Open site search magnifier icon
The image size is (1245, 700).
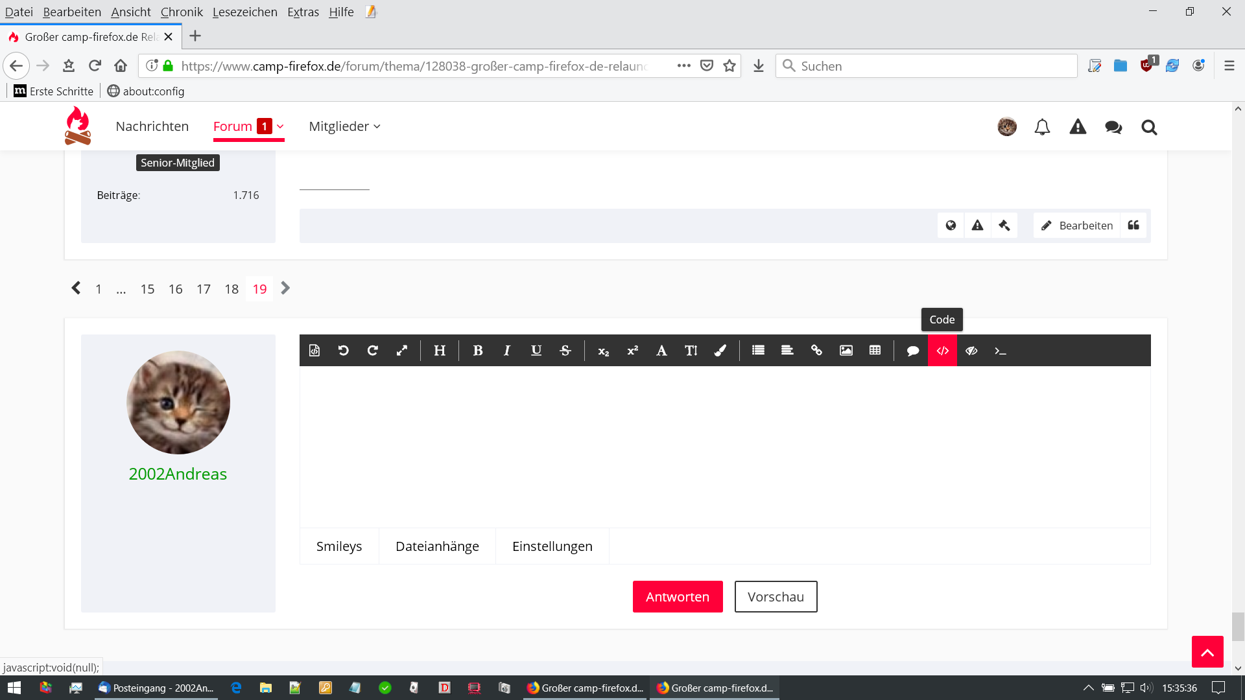tap(1149, 127)
